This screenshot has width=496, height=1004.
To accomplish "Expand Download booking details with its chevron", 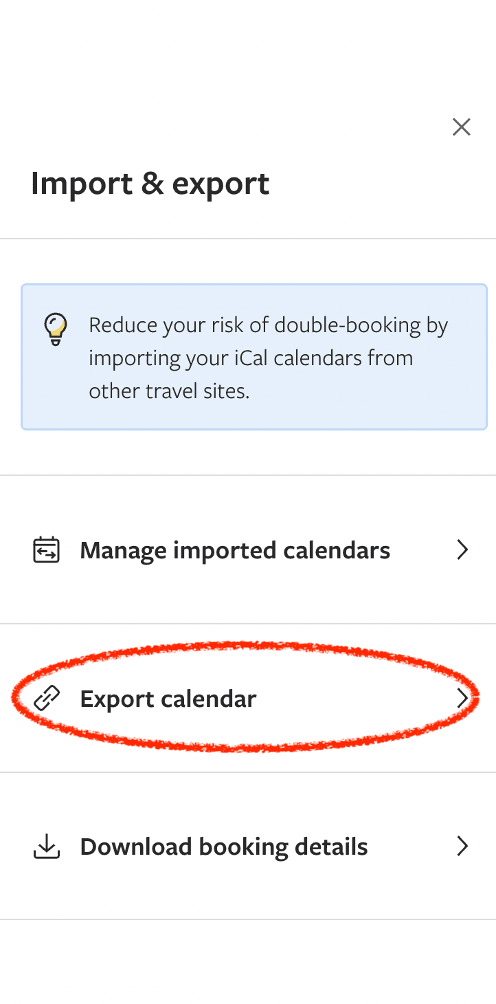I will pos(462,847).
